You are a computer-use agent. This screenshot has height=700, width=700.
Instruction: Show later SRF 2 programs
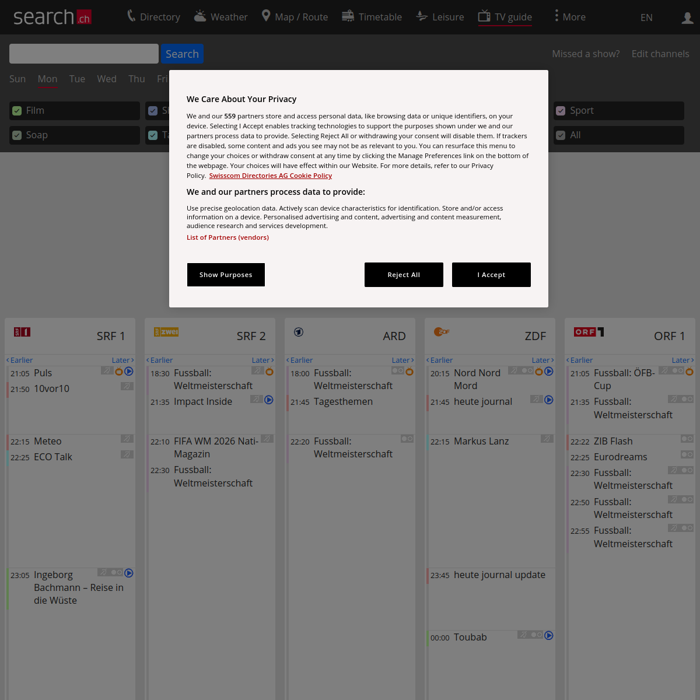point(263,360)
